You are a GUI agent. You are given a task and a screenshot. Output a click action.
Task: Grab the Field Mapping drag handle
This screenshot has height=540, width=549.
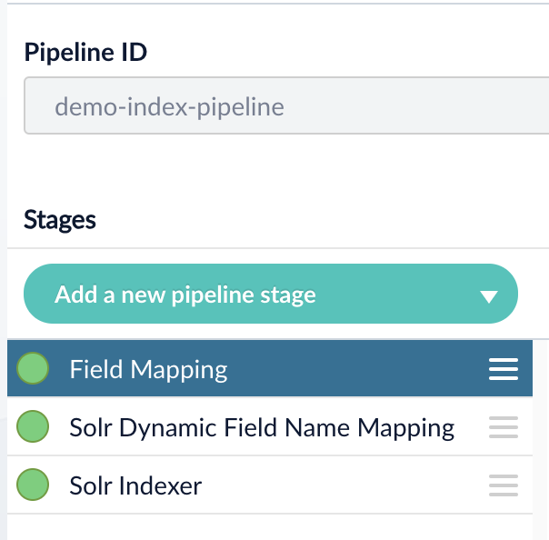click(x=503, y=369)
